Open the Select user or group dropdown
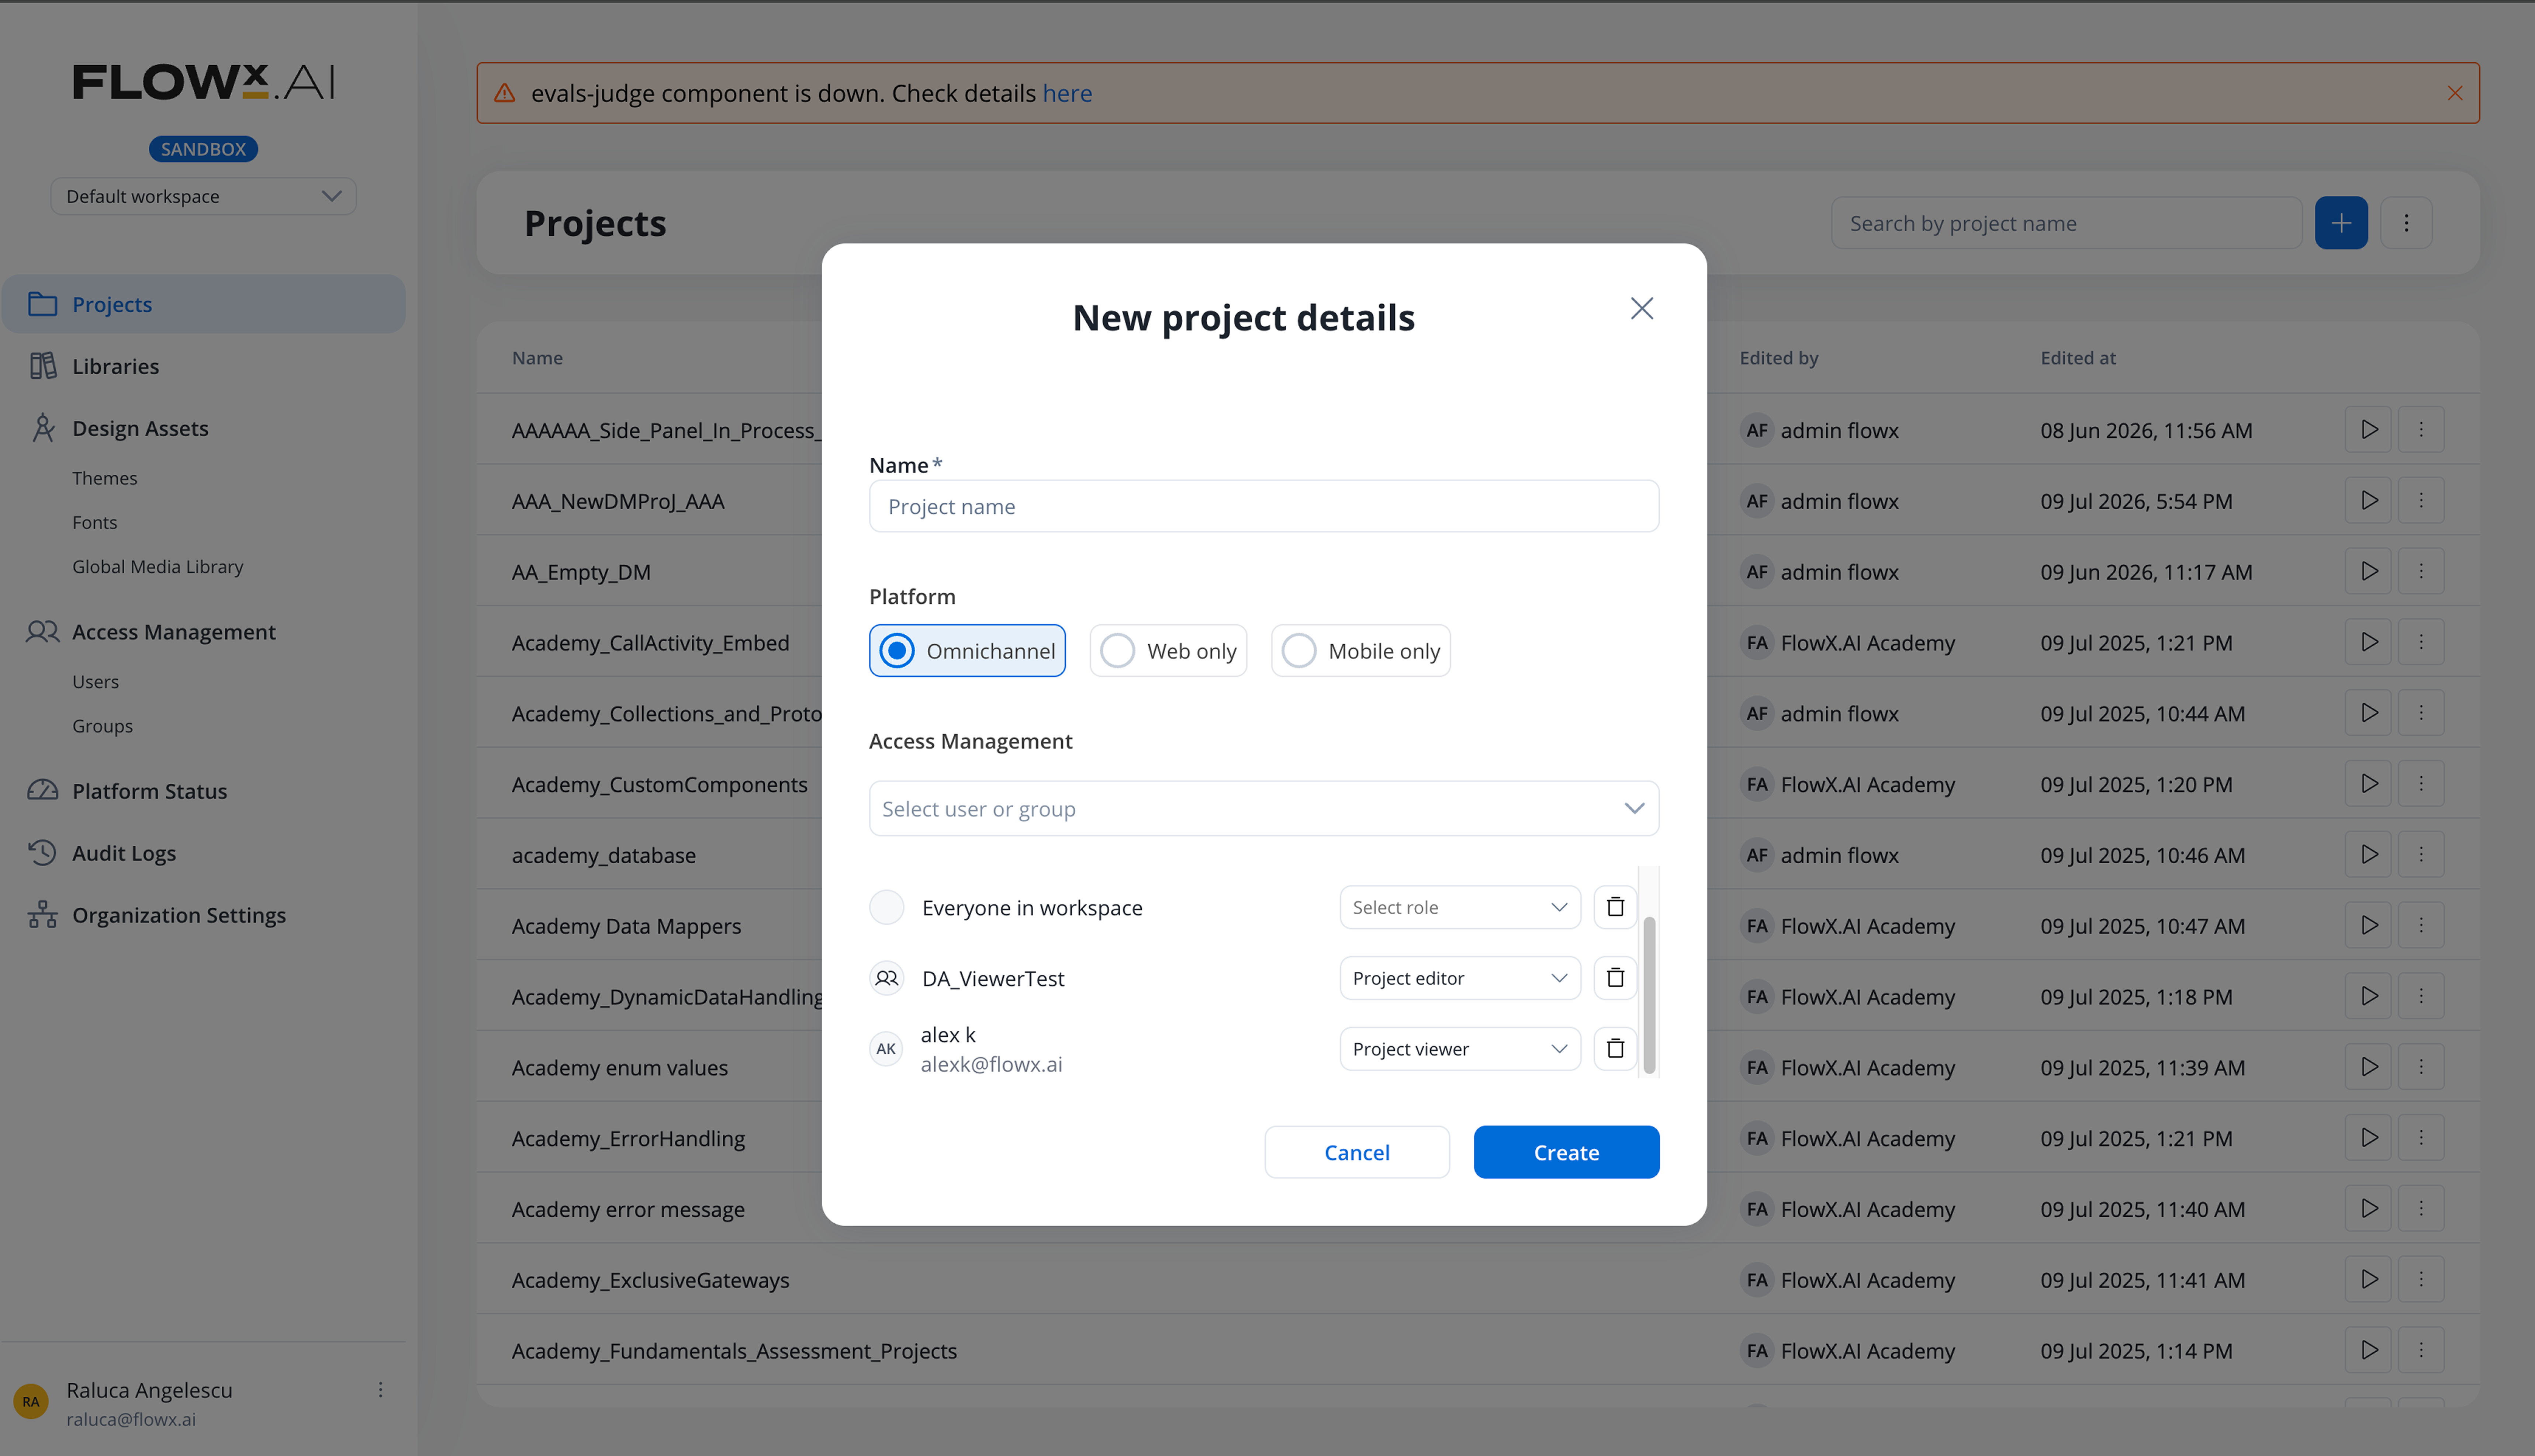Screen dimensions: 2535x1456 pyautogui.click(x=1264, y=808)
